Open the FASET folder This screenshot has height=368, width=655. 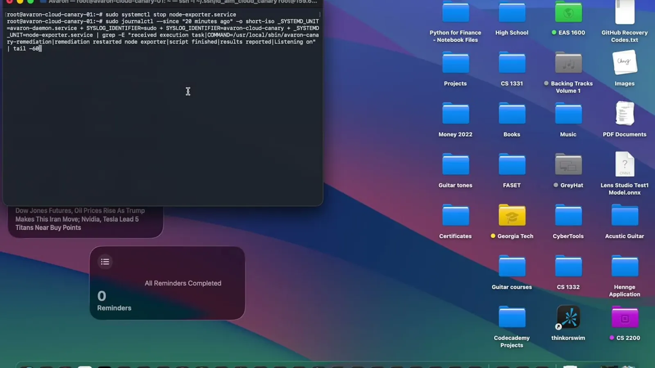point(512,164)
